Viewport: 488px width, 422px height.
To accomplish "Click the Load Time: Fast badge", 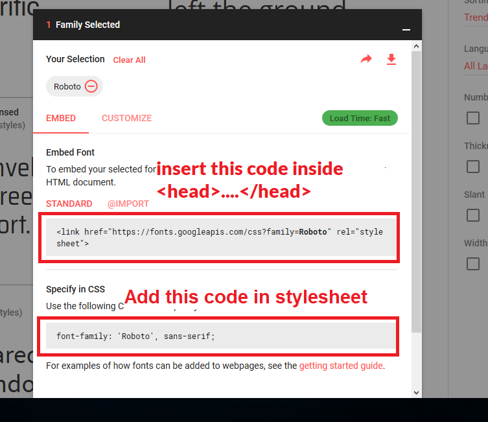I will pyautogui.click(x=360, y=118).
